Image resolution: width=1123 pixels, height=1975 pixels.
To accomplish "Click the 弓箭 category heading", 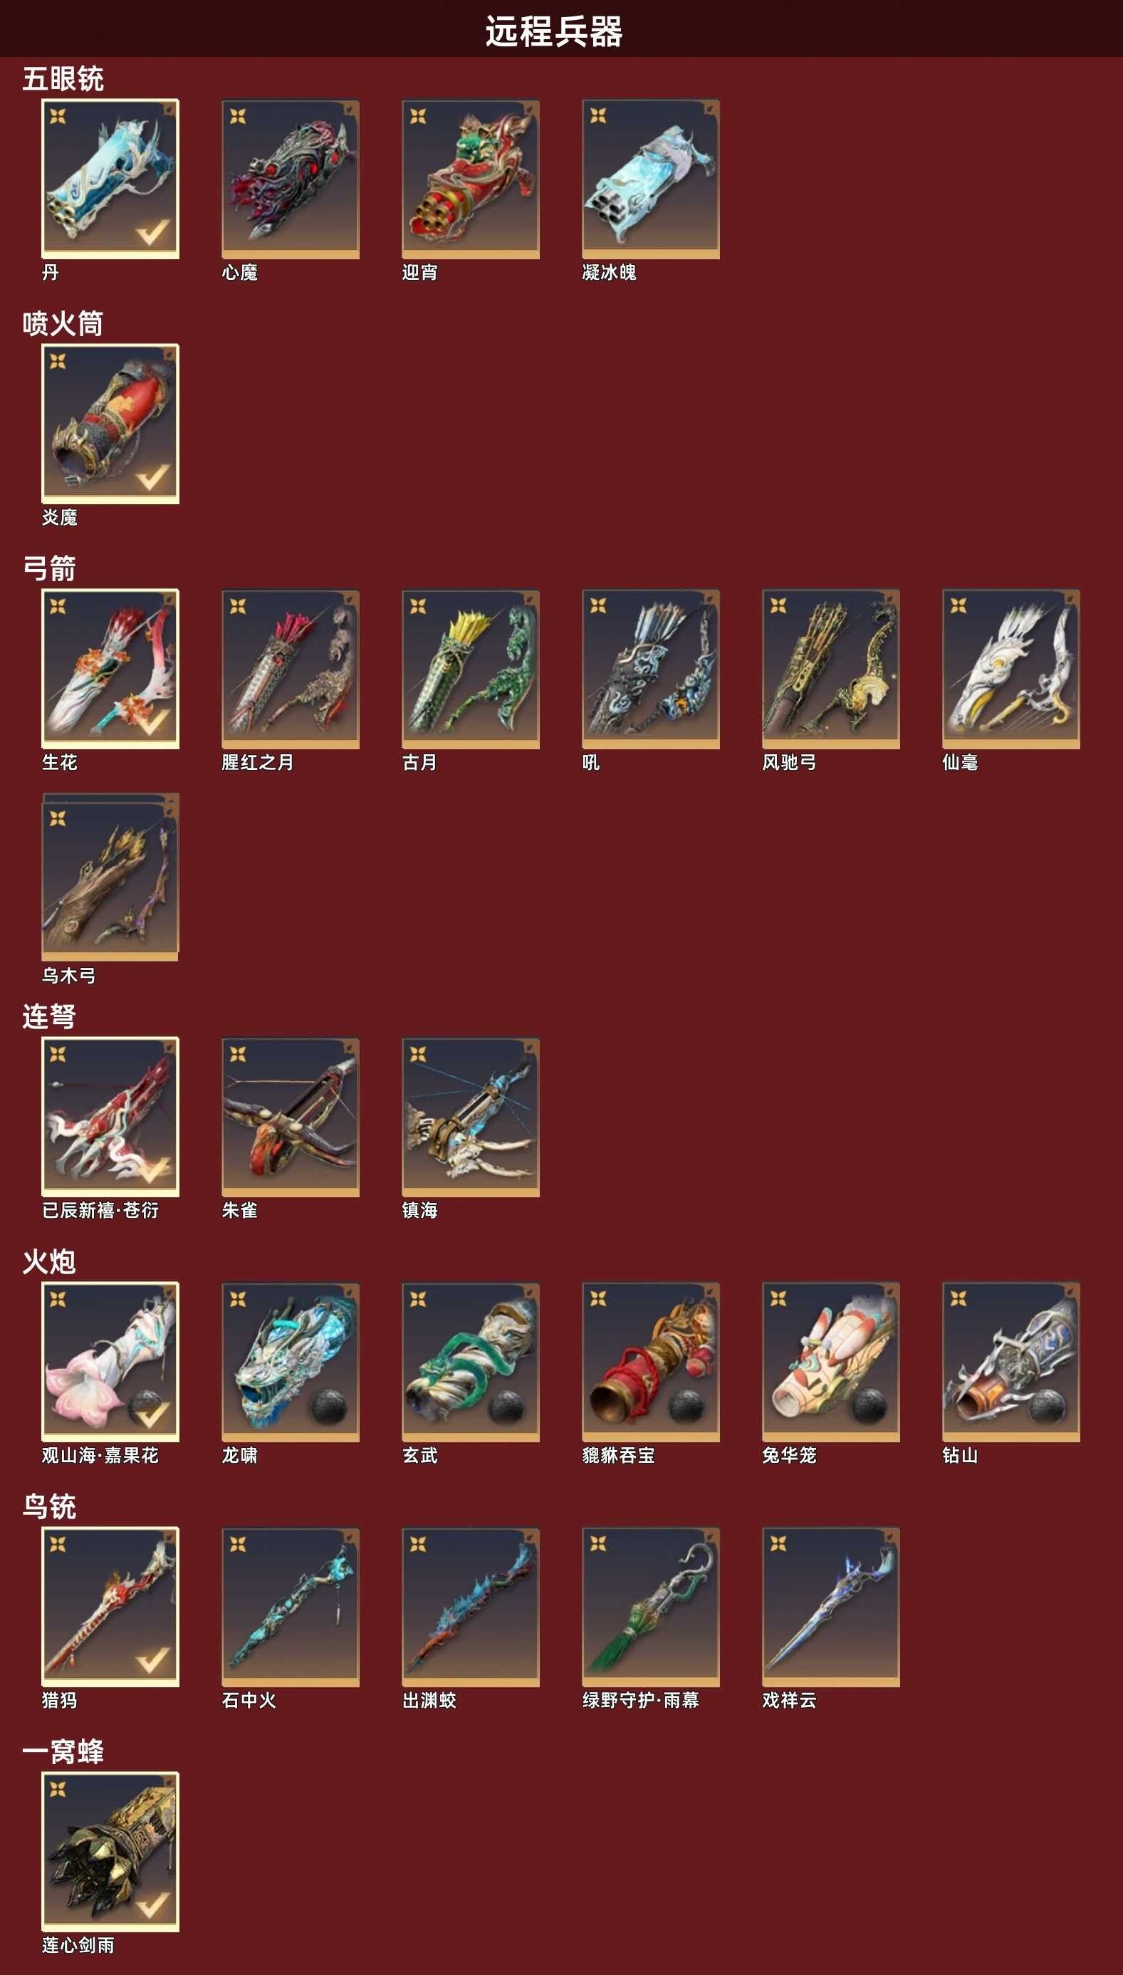I will [x=49, y=568].
